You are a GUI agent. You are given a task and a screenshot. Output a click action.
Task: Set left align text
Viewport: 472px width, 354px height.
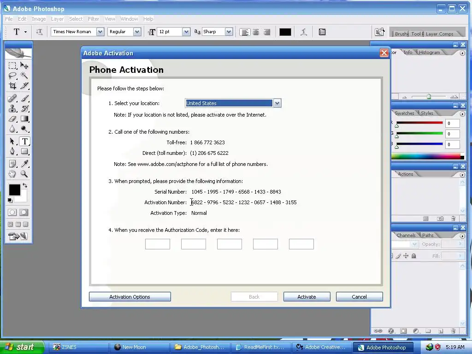(245, 32)
